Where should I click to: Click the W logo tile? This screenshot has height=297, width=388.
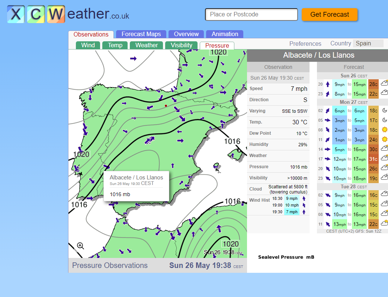[x=56, y=15]
